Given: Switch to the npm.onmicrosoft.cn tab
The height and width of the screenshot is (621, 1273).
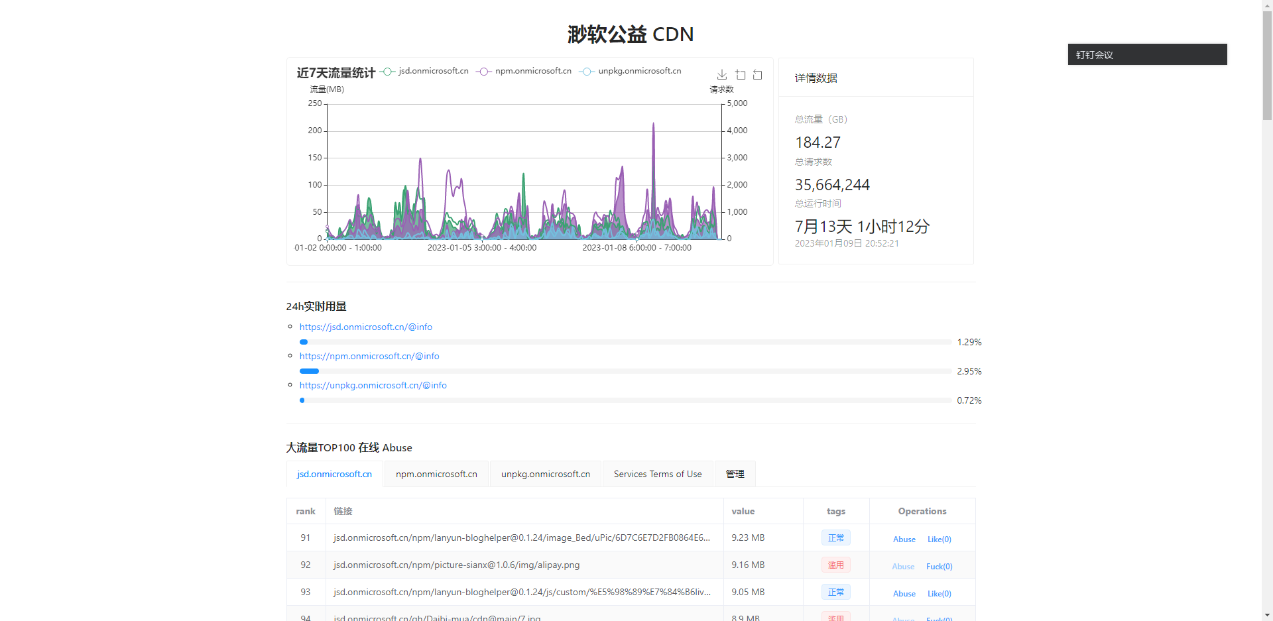Looking at the screenshot, I should (x=436, y=474).
